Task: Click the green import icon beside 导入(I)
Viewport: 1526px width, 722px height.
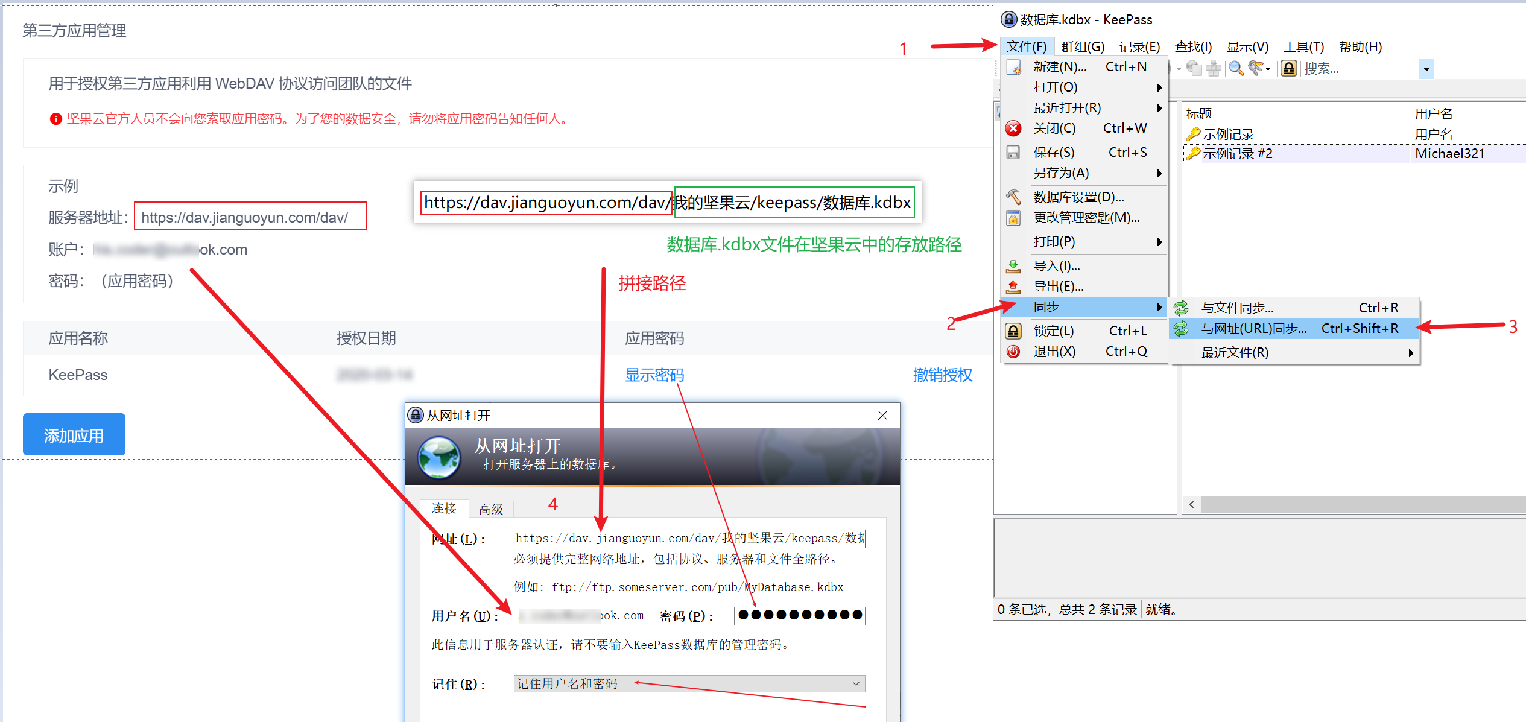Action: 1013,267
